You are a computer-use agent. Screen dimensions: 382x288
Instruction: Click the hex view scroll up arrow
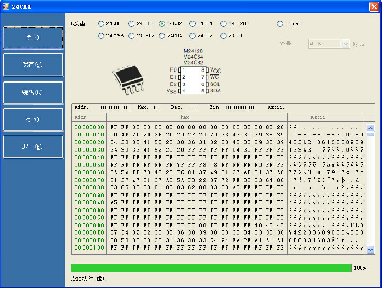pyautogui.click(x=371, y=128)
